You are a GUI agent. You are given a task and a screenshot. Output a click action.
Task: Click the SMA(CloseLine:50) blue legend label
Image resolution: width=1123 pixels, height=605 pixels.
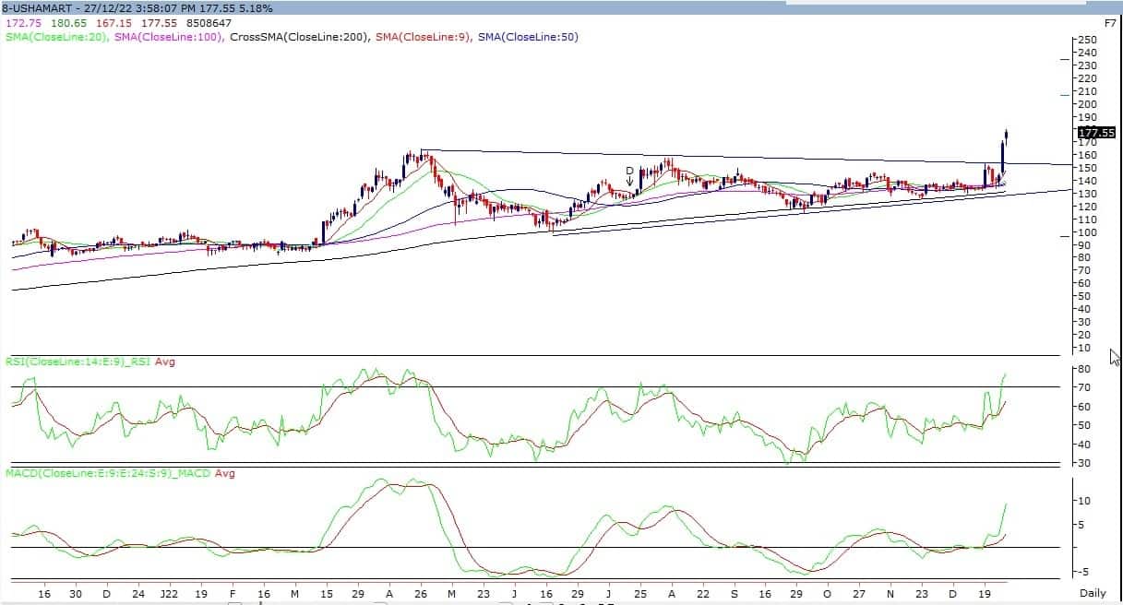coord(528,37)
